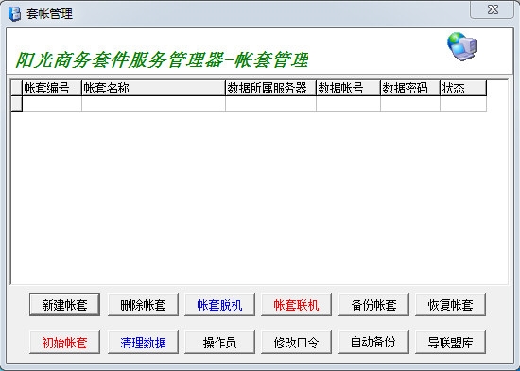Click the 数据所属服务器 column header
This screenshot has width=520, height=371.
pyautogui.click(x=270, y=88)
